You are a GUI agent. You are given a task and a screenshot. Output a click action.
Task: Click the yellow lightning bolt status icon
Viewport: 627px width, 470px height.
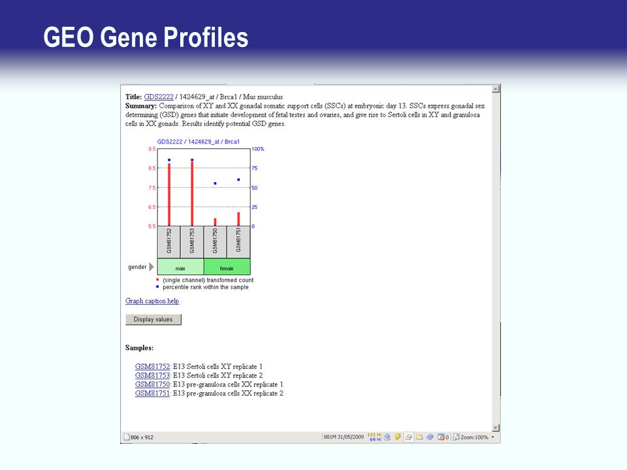[398, 437]
